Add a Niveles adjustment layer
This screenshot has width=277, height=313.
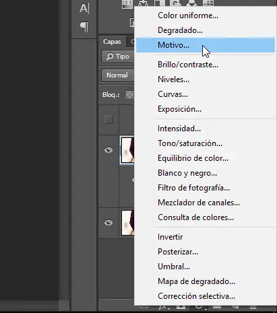[206, 79]
